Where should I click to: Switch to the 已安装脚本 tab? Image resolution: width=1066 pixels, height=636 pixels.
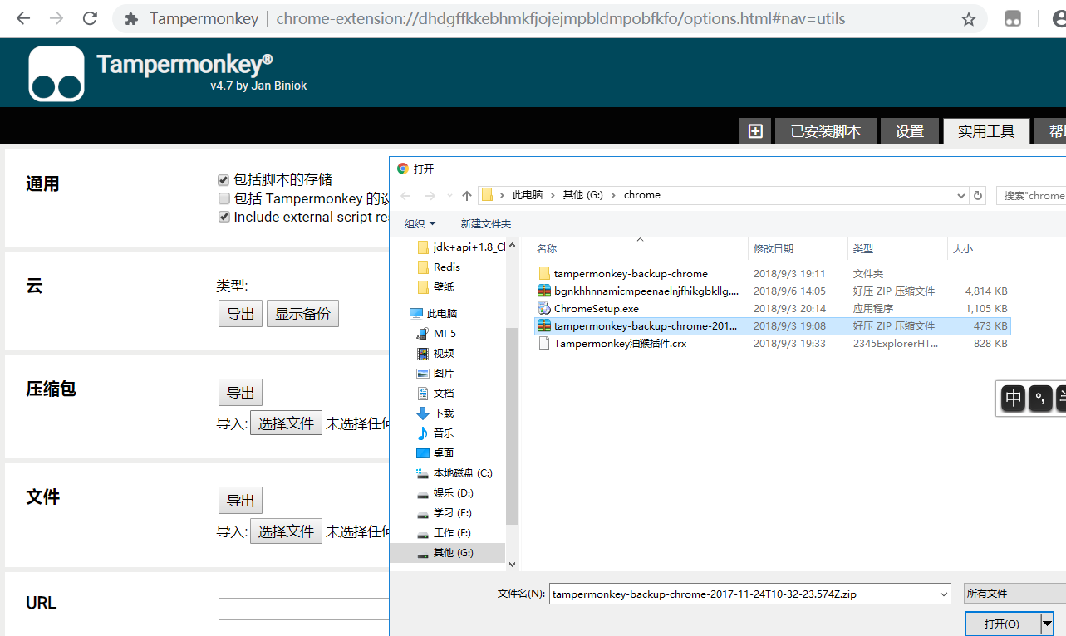pyautogui.click(x=826, y=131)
